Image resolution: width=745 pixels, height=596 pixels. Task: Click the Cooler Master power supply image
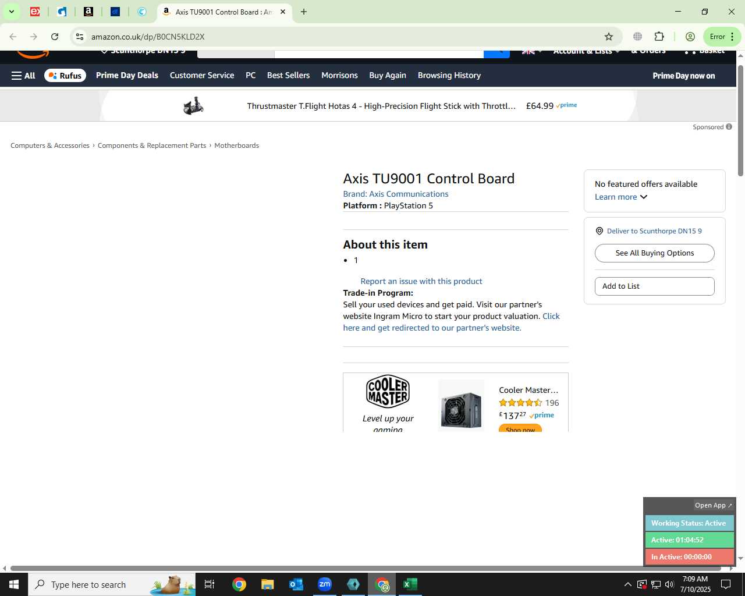(461, 406)
